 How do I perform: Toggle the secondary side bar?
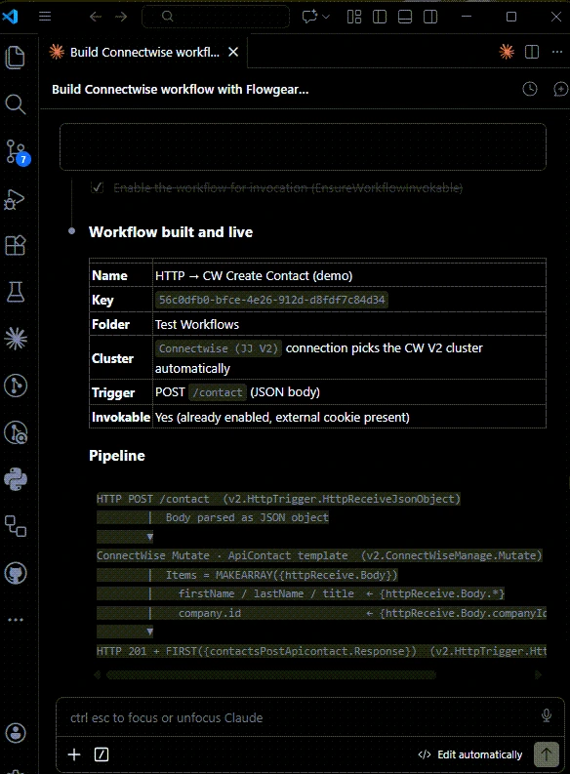tap(430, 17)
